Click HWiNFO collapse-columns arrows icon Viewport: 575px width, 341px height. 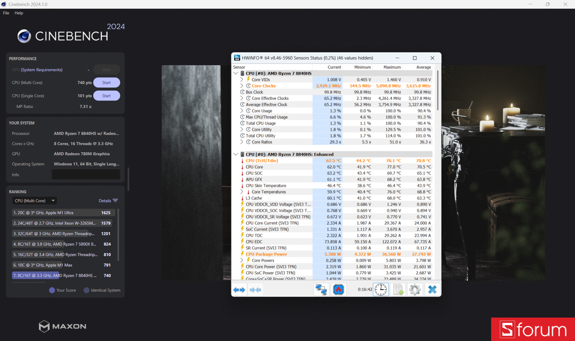(x=256, y=289)
